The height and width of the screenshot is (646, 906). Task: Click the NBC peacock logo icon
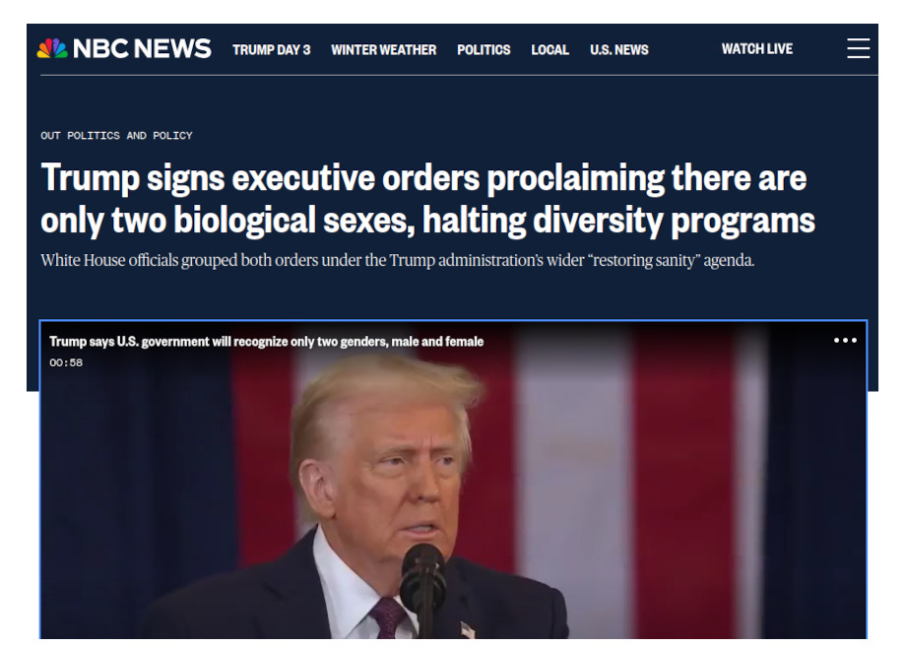point(52,48)
